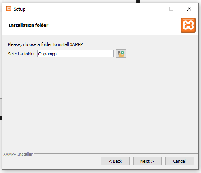The image size is (201, 173).
Task: Select the Installation folder heading
Action: click(29, 25)
